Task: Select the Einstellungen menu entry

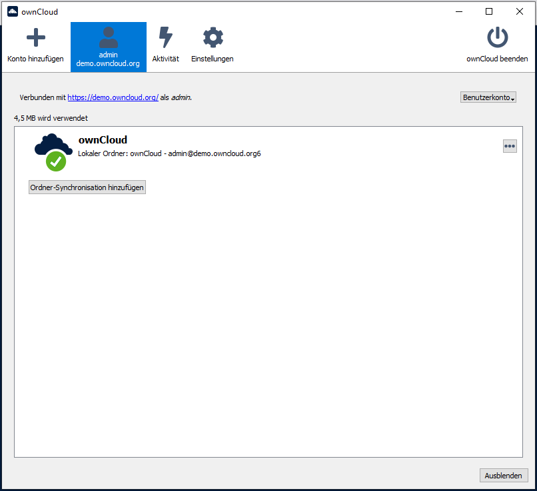Action: (x=212, y=47)
